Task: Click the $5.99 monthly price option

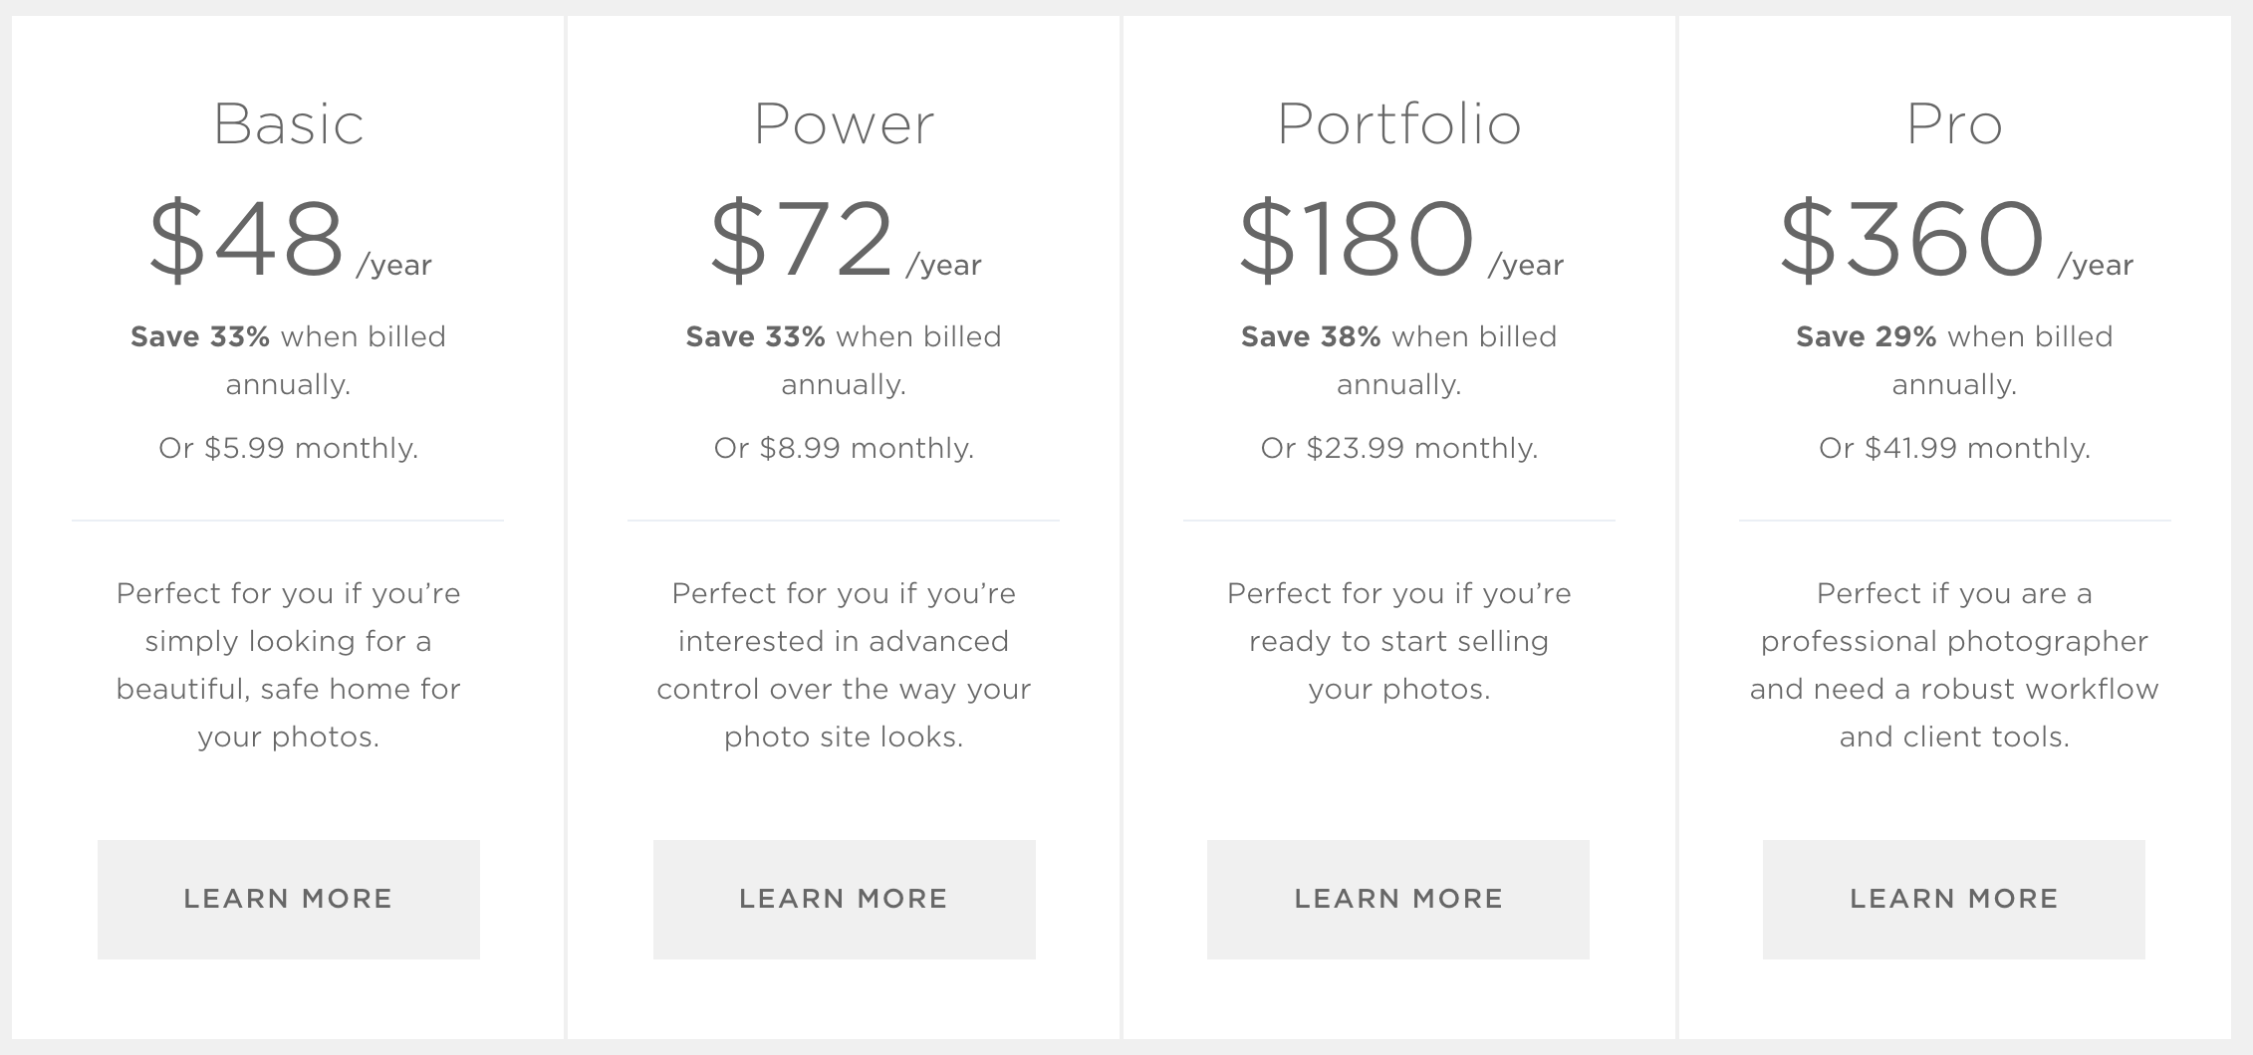Action: (x=288, y=448)
